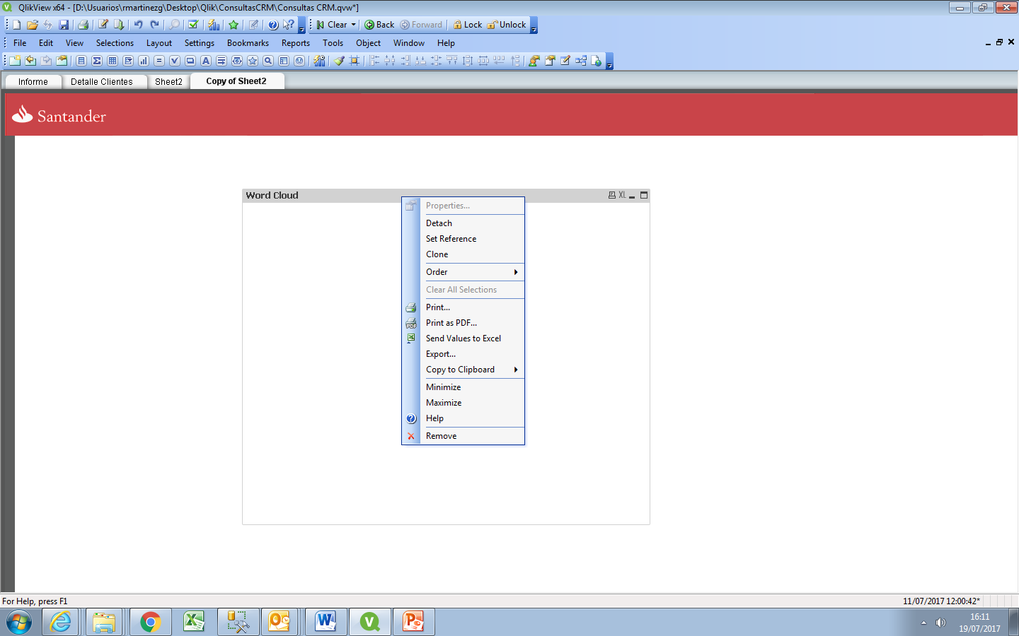Click the Create Chart icon in design toolbar
The image size is (1019, 636).
[144, 61]
